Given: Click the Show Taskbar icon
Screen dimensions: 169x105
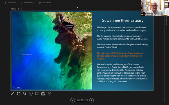Looking at the screenshot, I should [x=5, y=3].
